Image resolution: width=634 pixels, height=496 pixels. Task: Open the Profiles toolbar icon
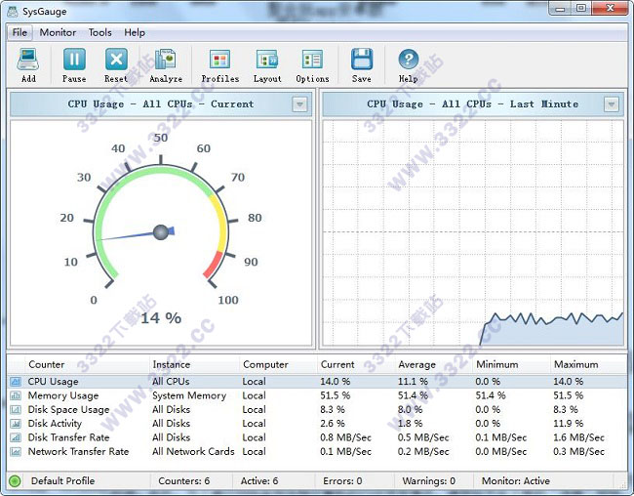pos(220,60)
